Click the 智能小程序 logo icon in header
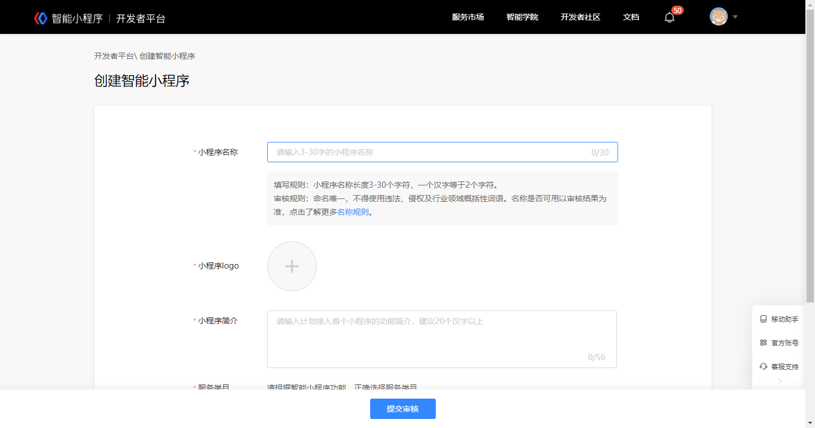This screenshot has height=428, width=815. pos(41,18)
